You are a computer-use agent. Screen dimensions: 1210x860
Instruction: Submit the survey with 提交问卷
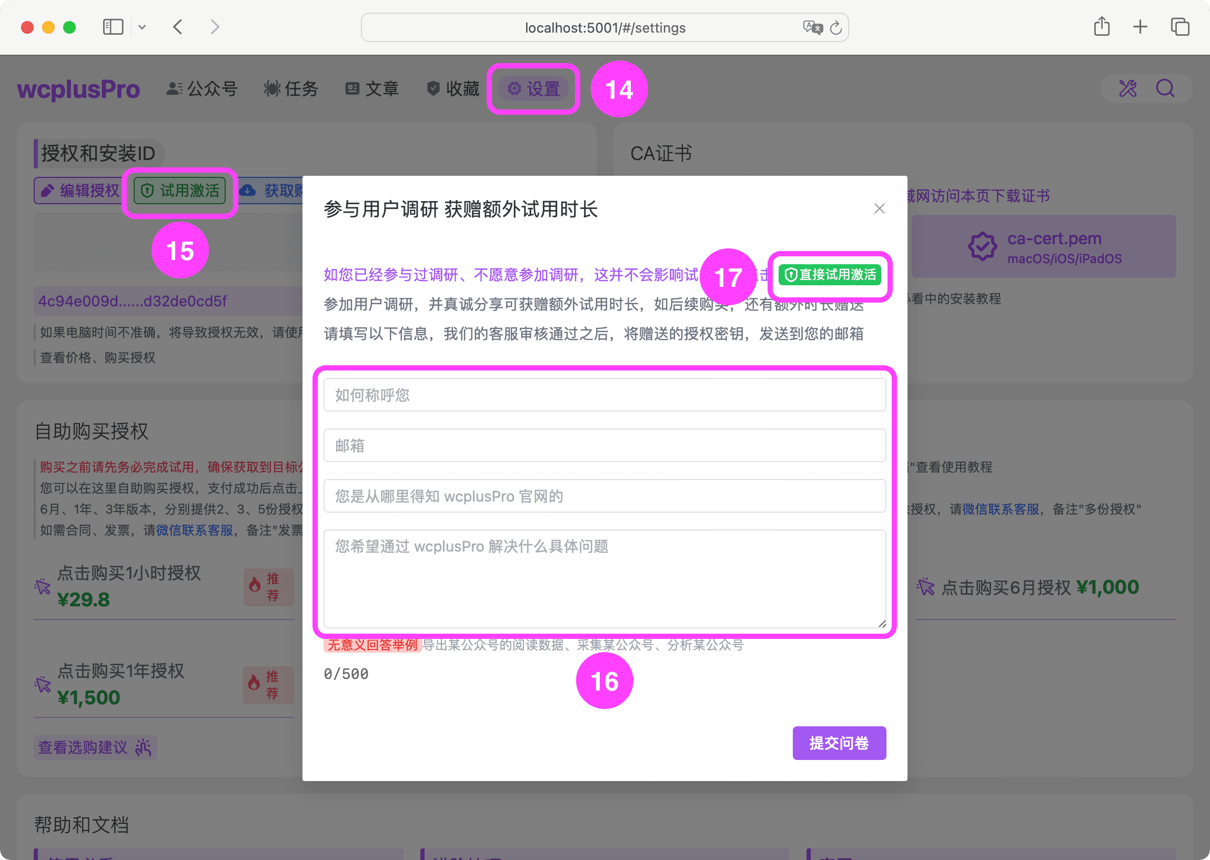click(839, 743)
